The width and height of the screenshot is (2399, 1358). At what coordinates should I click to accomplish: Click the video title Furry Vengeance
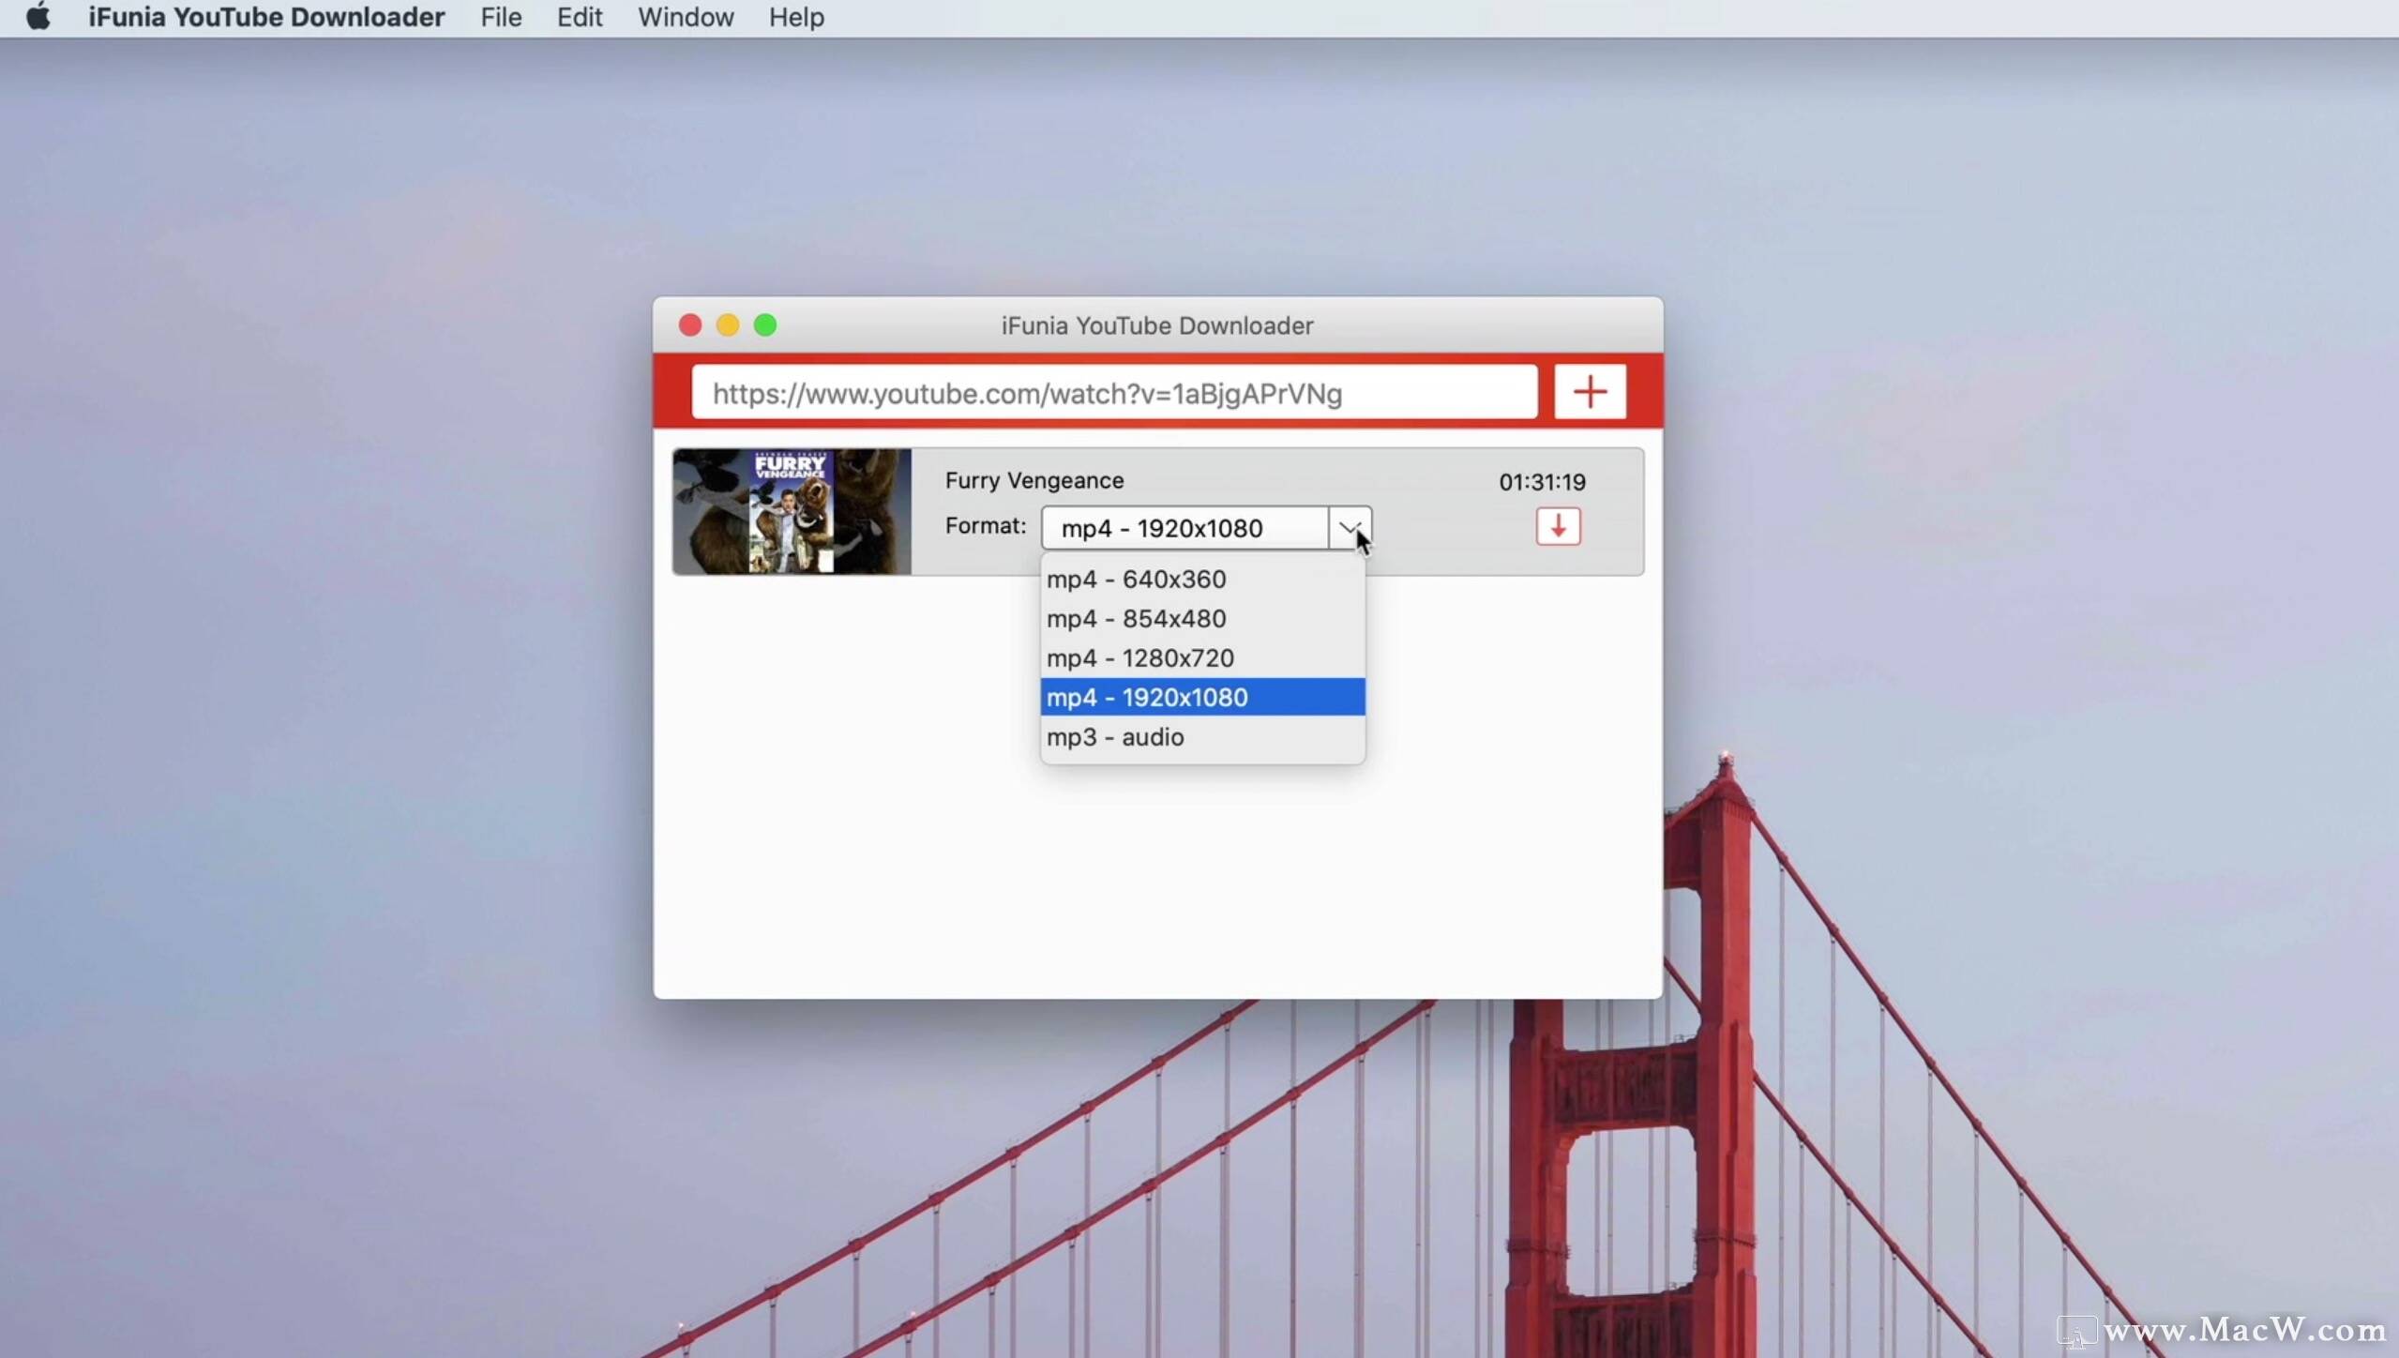tap(1034, 480)
